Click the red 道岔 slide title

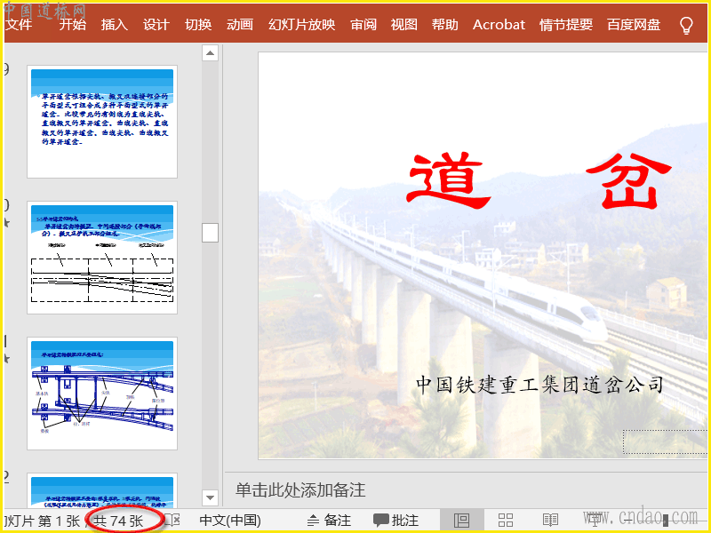(539, 180)
